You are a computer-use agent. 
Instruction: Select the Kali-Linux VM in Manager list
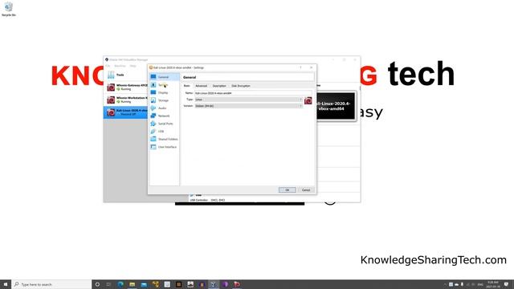coord(126,112)
